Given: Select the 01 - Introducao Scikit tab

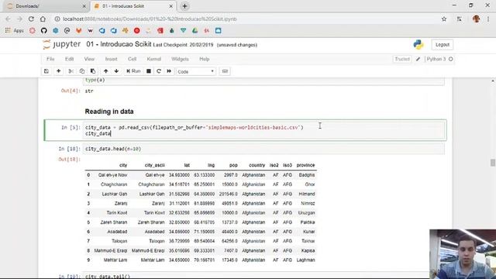Looking at the screenshot, I should pos(133,6).
